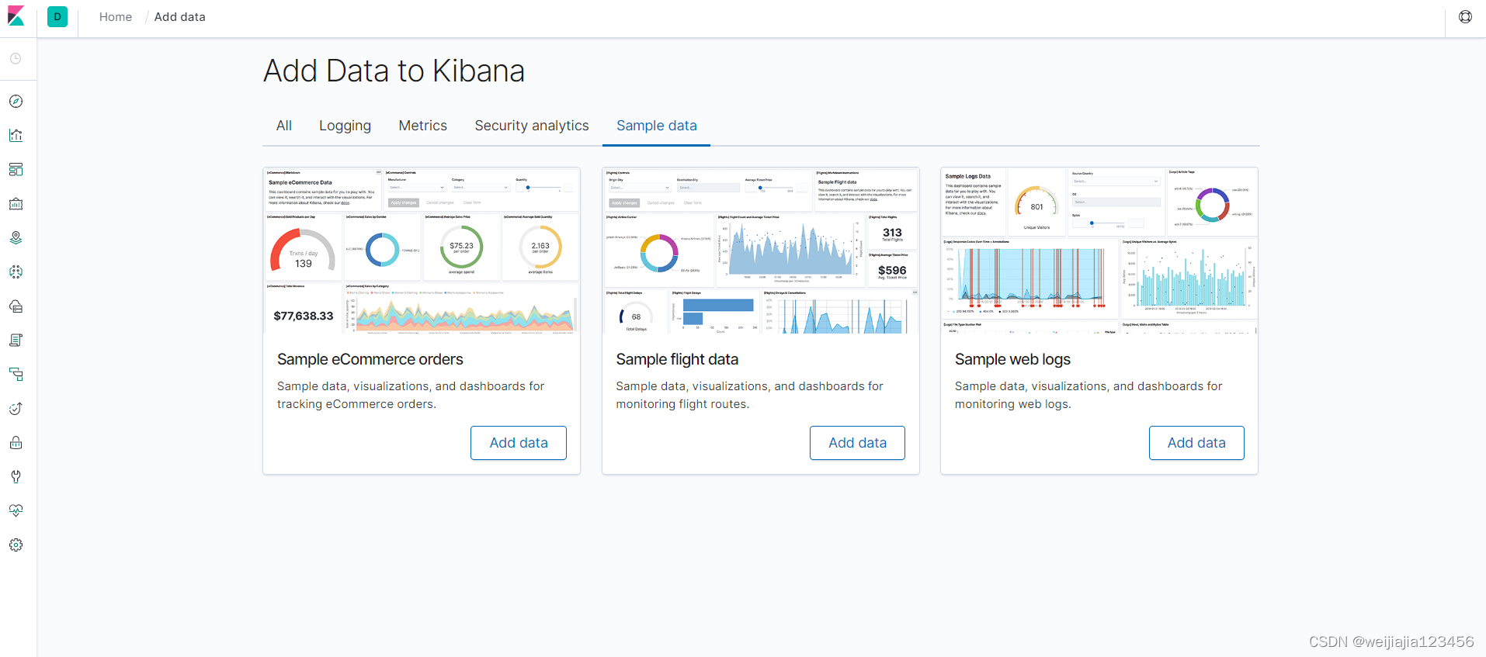Screen dimensions: 1486x657
Task: Open SIEM lock icon in sidebar
Action: tap(16, 443)
